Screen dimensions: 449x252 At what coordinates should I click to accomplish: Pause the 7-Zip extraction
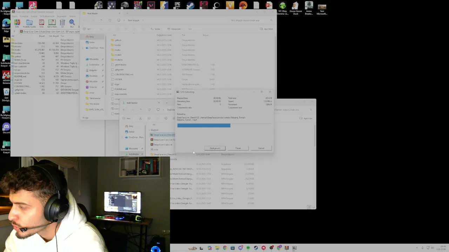[238, 148]
